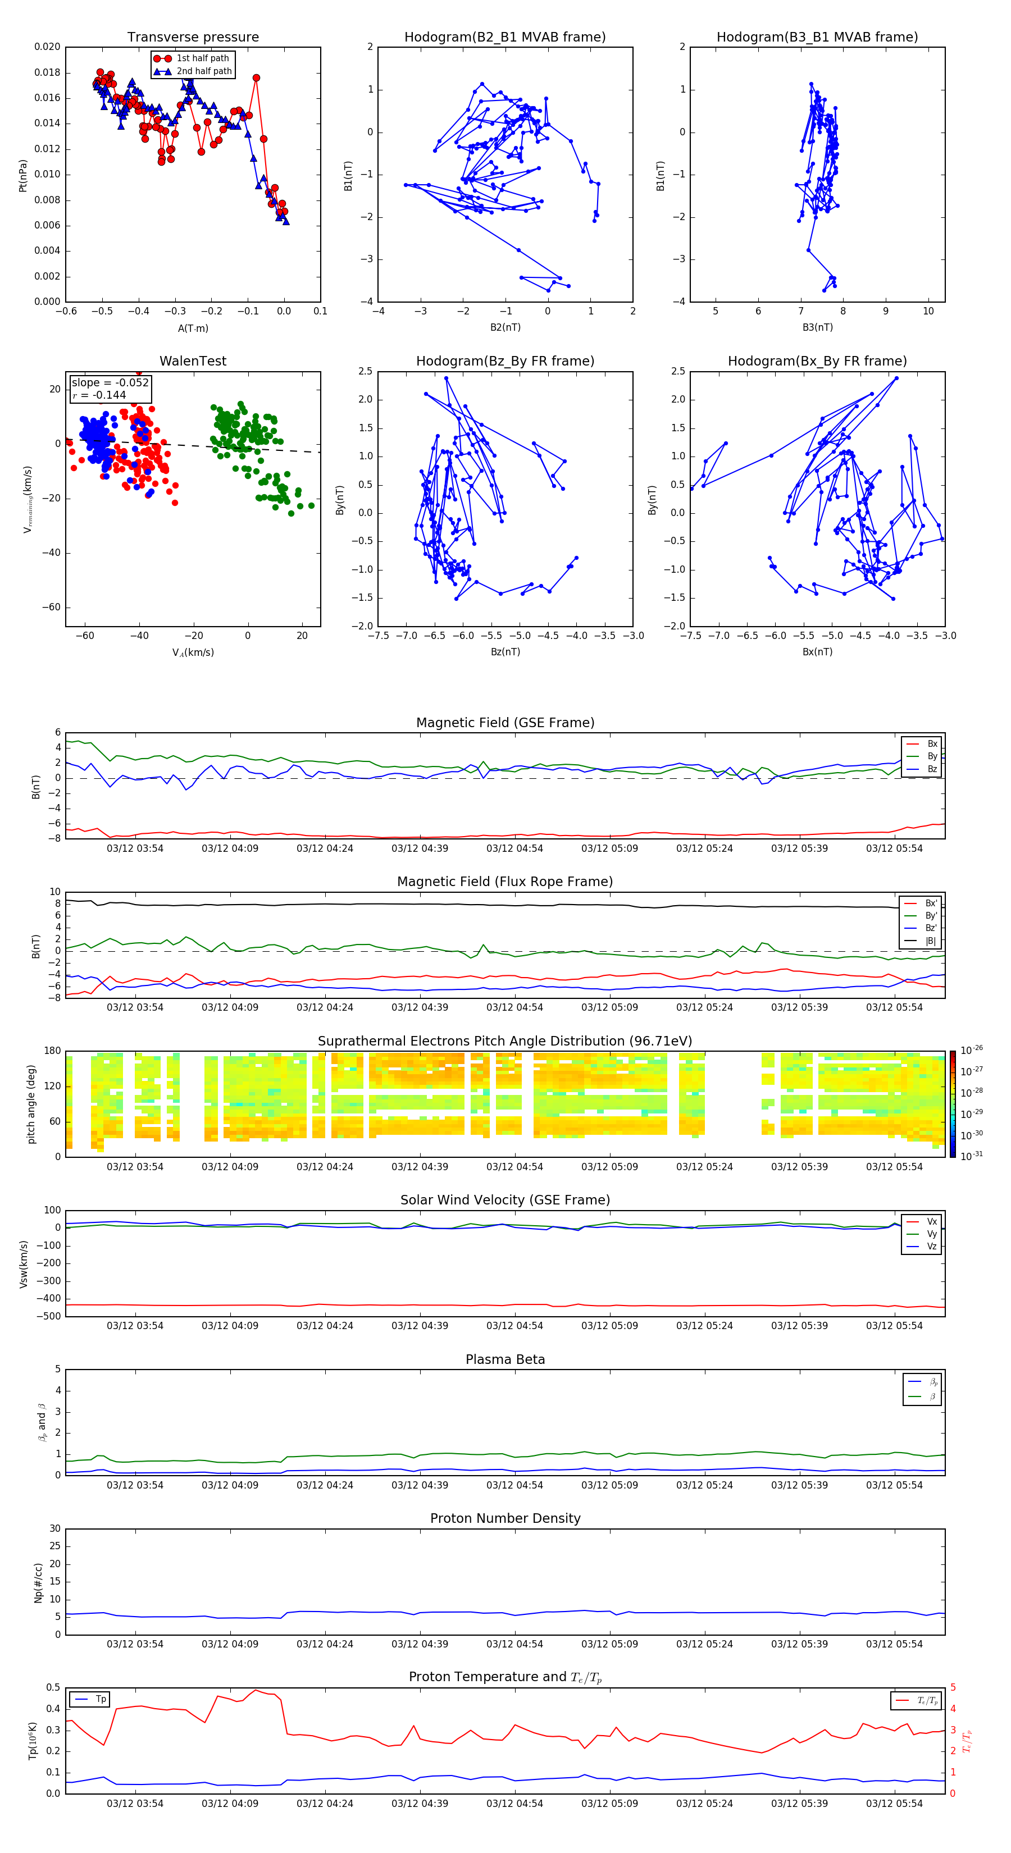Click the "Hodogram(B3_B1 MVAB frame)" title
1011x1853 pixels.
[x=817, y=36]
